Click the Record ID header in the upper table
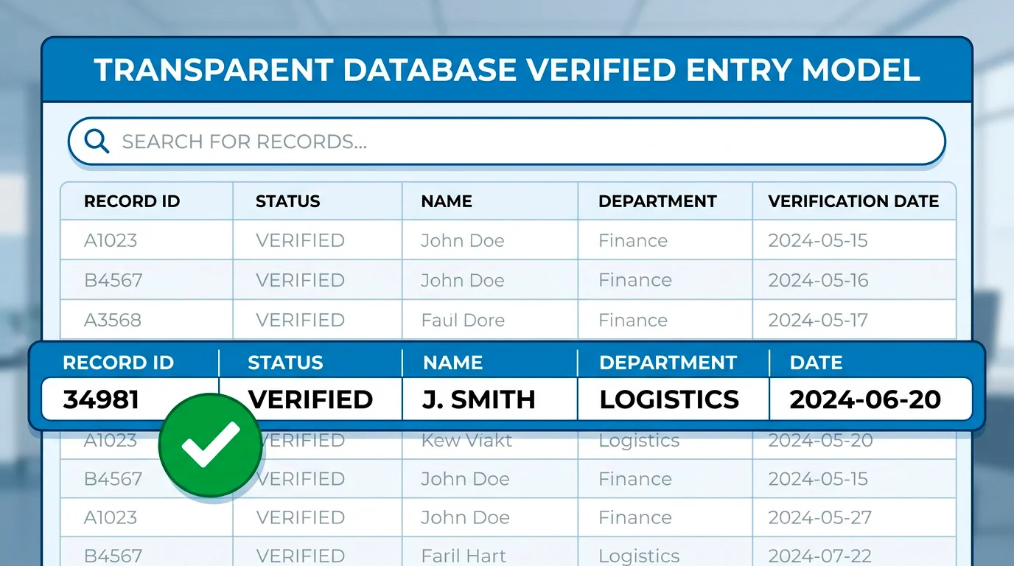Viewport: 1014px width, 566px height. click(132, 201)
